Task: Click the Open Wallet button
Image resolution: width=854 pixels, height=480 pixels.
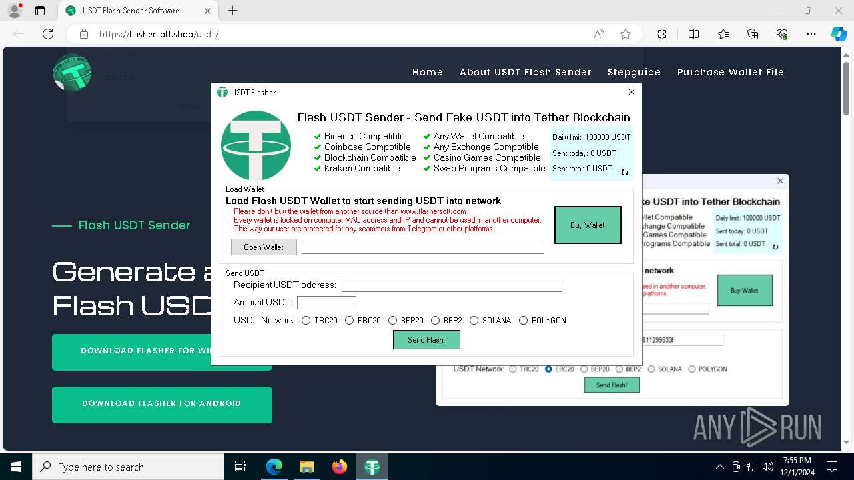Action: click(x=264, y=247)
